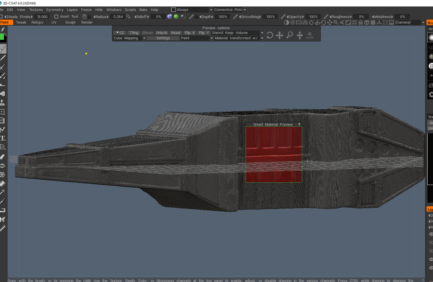
Task: Toggle the Always checkbox
Action: (x=174, y=10)
